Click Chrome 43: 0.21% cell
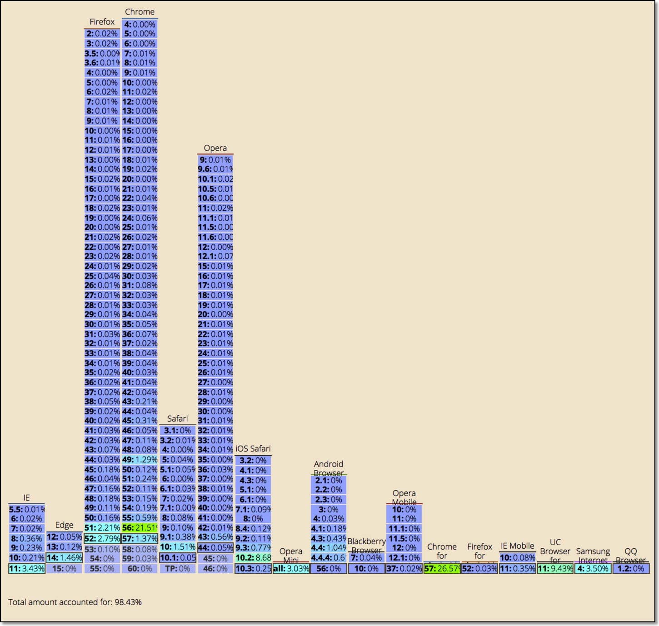The height and width of the screenshot is (626, 659). [140, 402]
